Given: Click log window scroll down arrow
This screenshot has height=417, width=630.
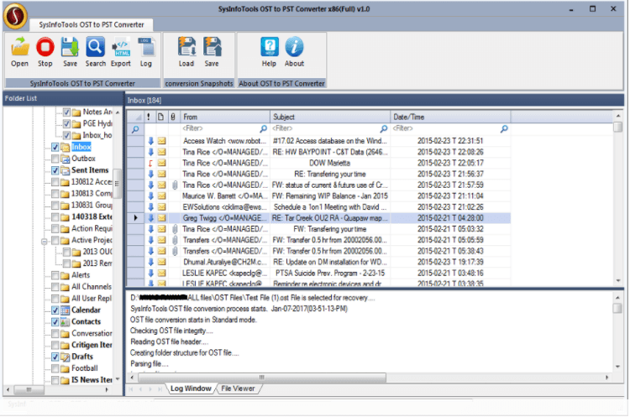Looking at the screenshot, I should point(618,367).
